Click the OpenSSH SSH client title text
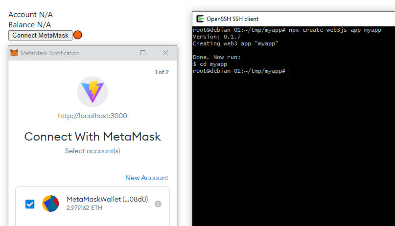395x226 pixels. click(232, 19)
